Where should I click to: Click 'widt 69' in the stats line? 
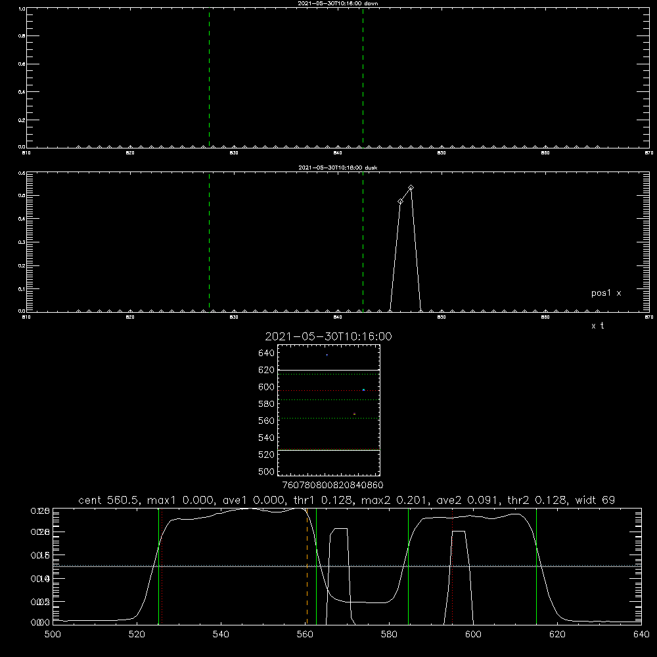pyautogui.click(x=595, y=500)
